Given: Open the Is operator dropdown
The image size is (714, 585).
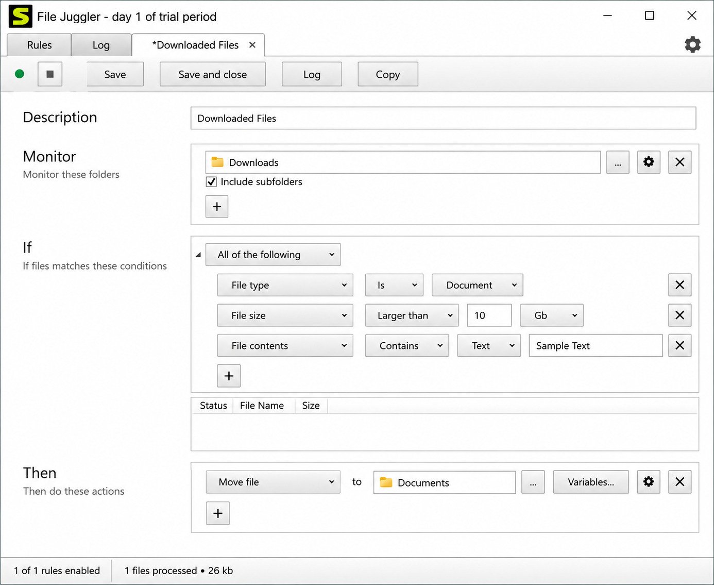Looking at the screenshot, I should pos(394,285).
